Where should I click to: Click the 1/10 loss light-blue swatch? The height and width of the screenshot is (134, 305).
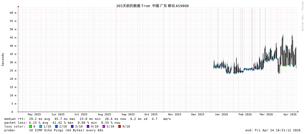point(41,126)
